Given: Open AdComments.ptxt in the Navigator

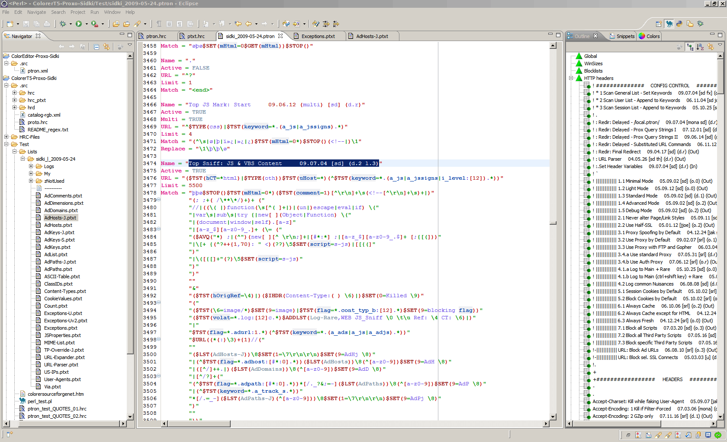Looking at the screenshot, I should [63, 196].
